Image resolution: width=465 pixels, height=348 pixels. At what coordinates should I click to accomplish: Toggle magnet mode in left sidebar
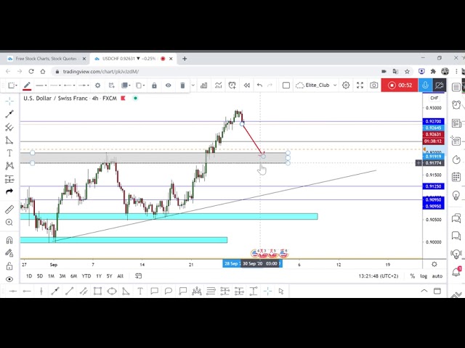(x=9, y=240)
